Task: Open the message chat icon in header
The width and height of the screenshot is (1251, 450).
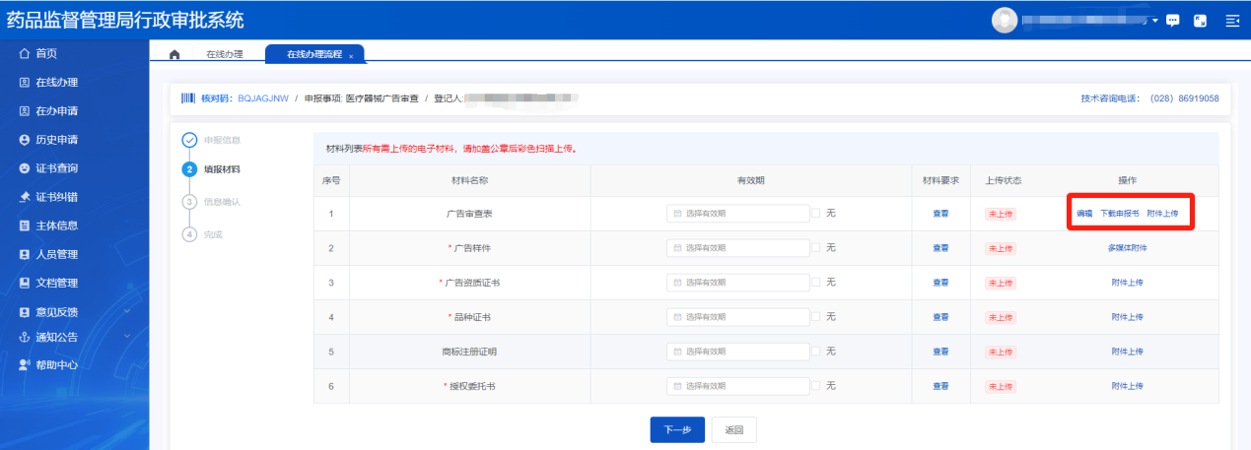Action: (1172, 21)
